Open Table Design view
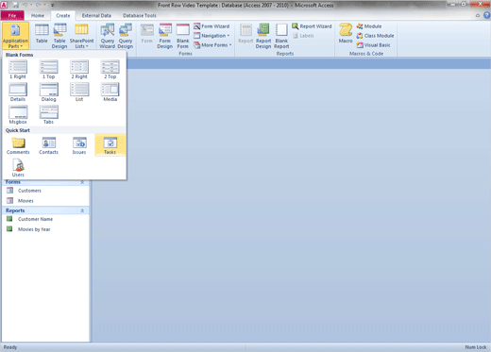 [59, 36]
